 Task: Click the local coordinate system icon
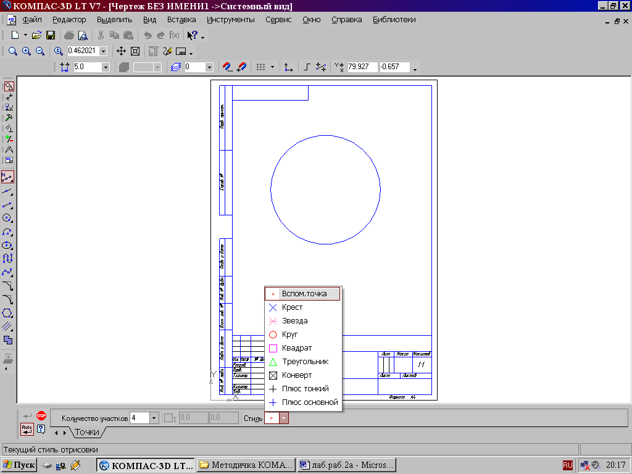(288, 67)
